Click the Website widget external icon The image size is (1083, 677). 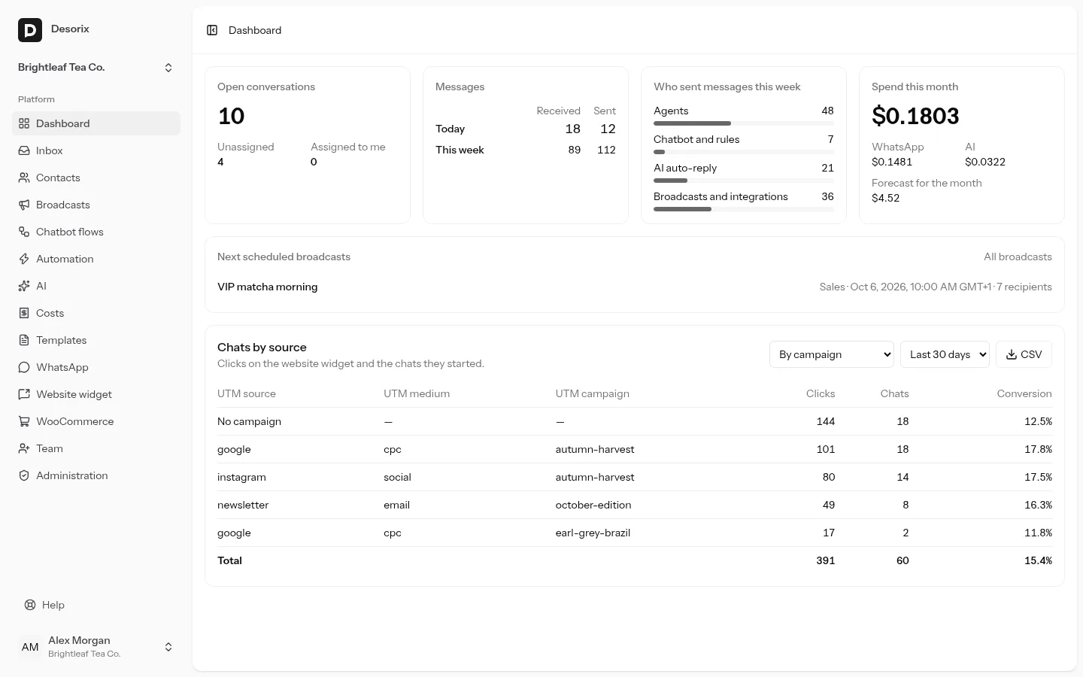[24, 394]
